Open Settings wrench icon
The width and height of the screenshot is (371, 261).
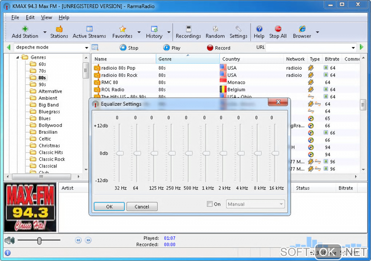point(238,29)
